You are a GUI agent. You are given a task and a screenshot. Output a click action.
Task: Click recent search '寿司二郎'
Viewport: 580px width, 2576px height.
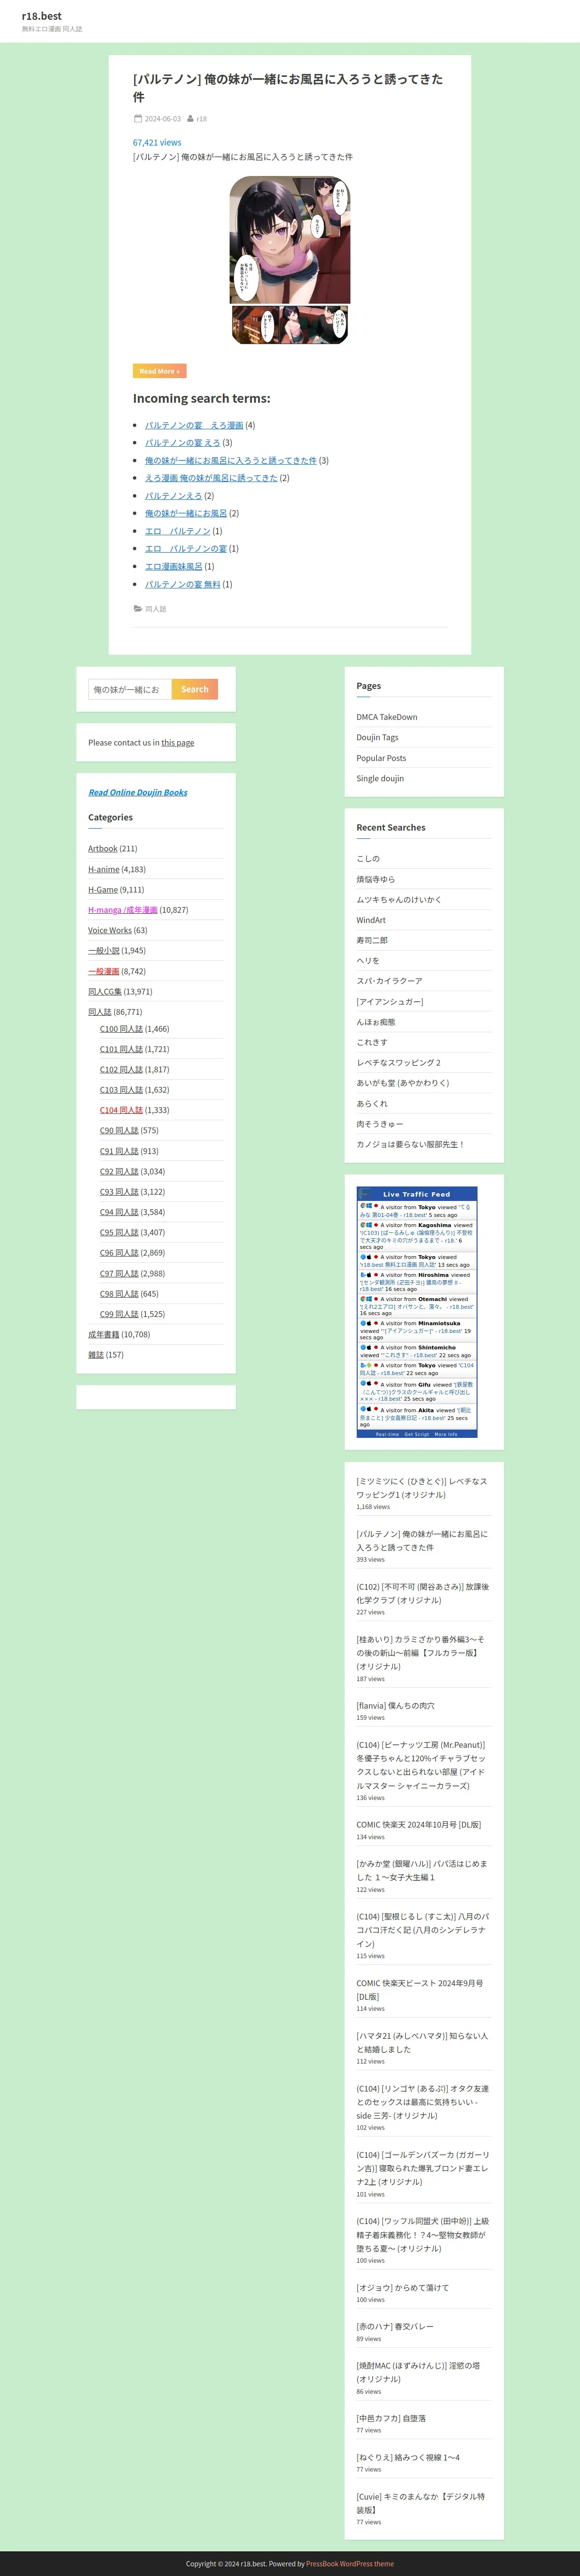click(372, 940)
